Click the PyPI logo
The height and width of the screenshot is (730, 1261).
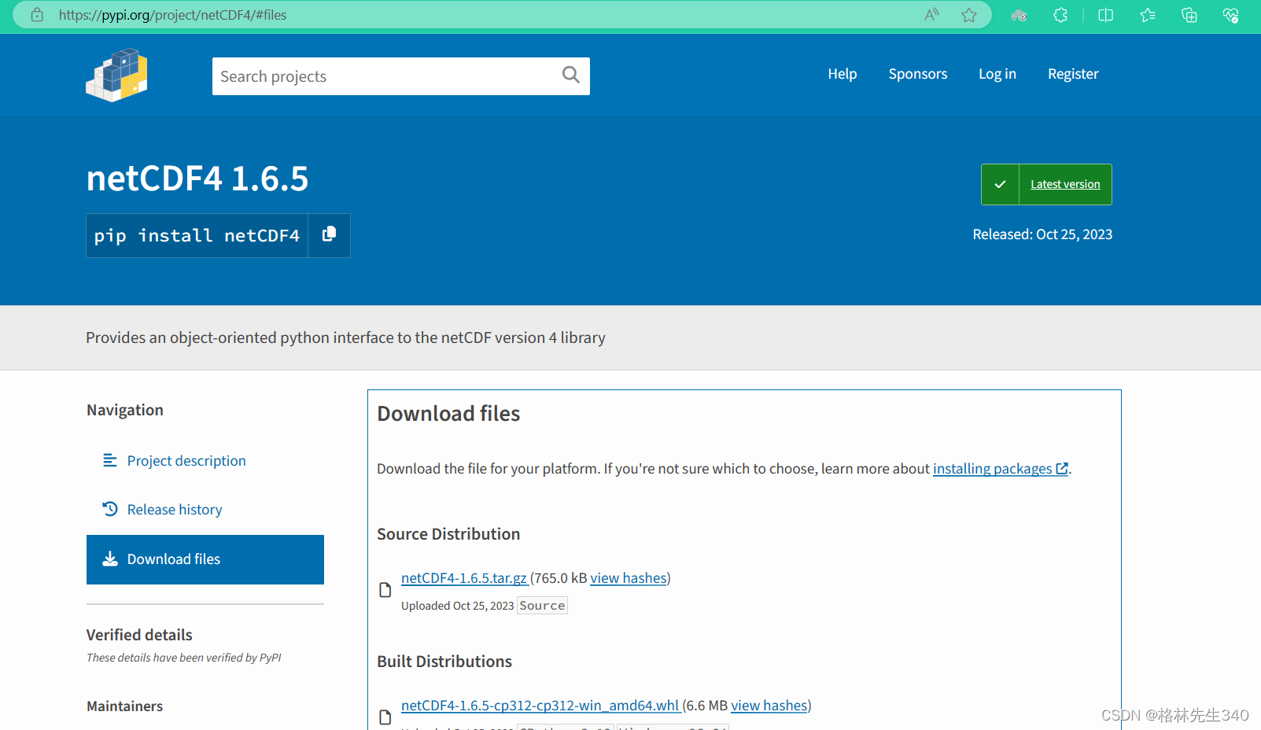[x=116, y=76]
